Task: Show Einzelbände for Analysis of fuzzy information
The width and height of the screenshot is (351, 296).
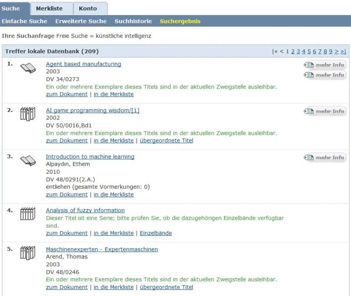Action: tap(156, 233)
